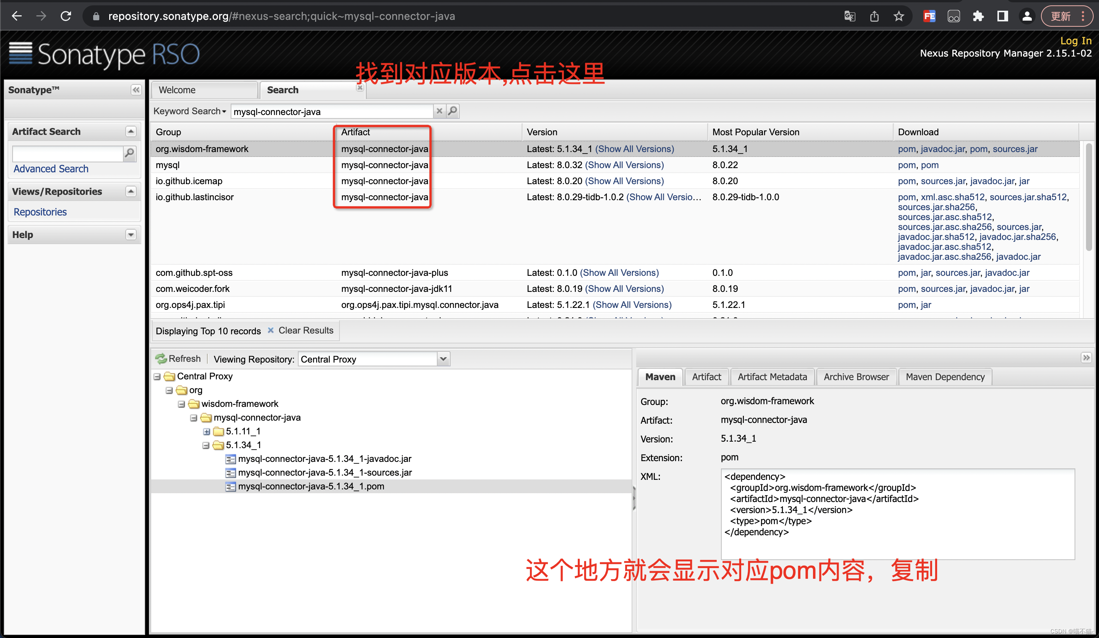
Task: Click the Refresh icon in the repository panel
Action: point(162,359)
